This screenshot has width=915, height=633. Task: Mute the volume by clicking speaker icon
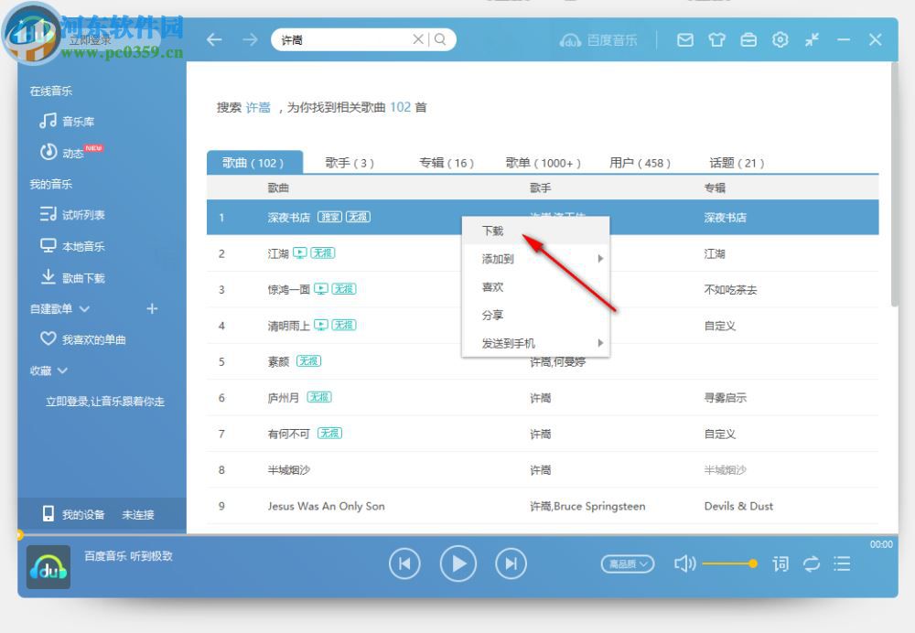(x=685, y=564)
